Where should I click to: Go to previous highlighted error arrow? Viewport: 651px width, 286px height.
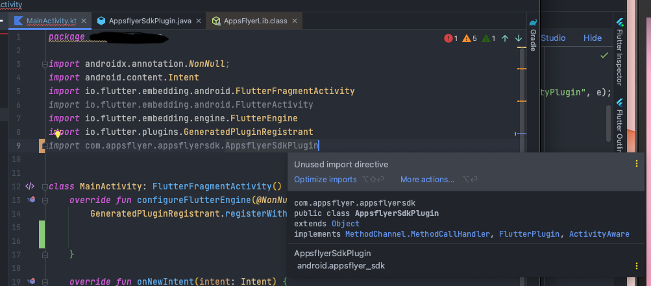(505, 38)
